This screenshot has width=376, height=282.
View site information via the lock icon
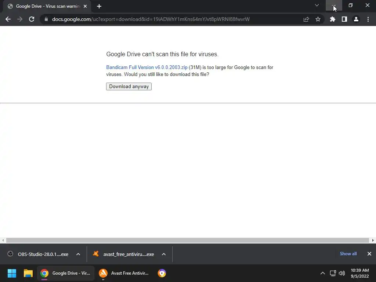coord(46,19)
